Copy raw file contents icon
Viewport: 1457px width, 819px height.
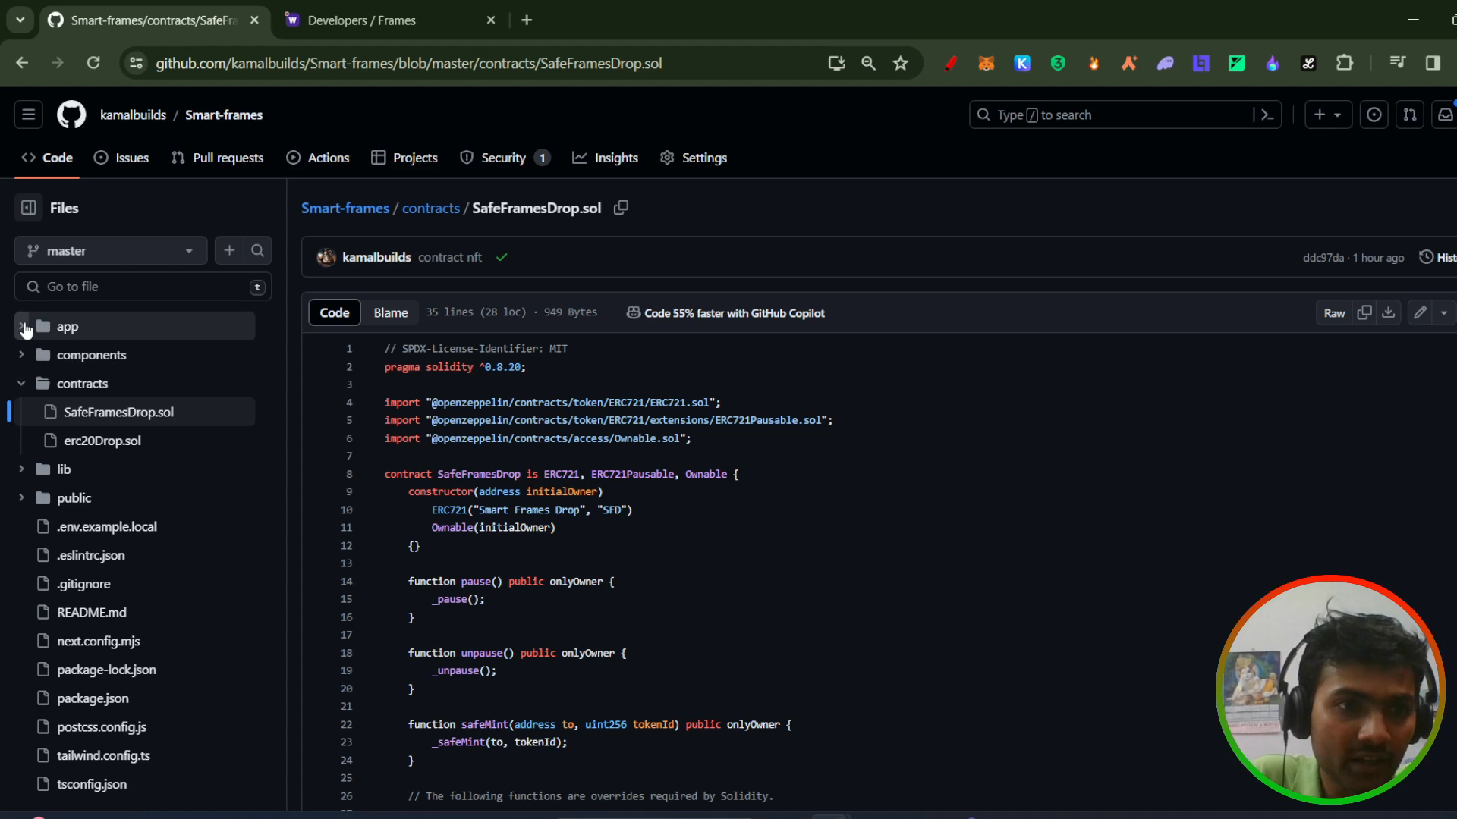[1364, 313]
